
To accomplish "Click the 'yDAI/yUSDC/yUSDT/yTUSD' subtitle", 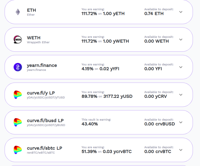I will (x=46, y=98).
